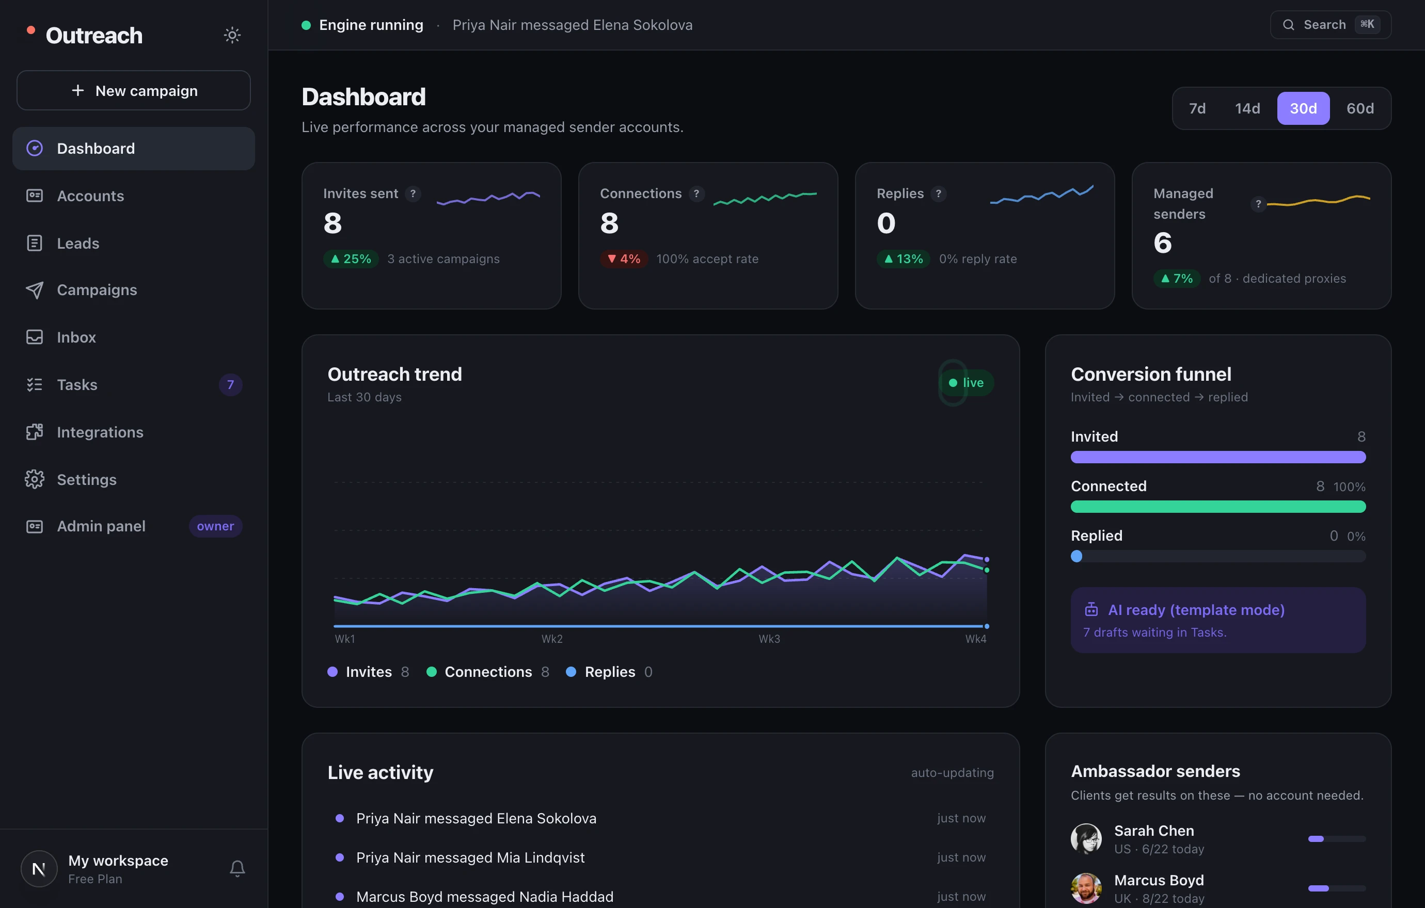
Task: Select the 30d time range
Action: [x=1303, y=108]
